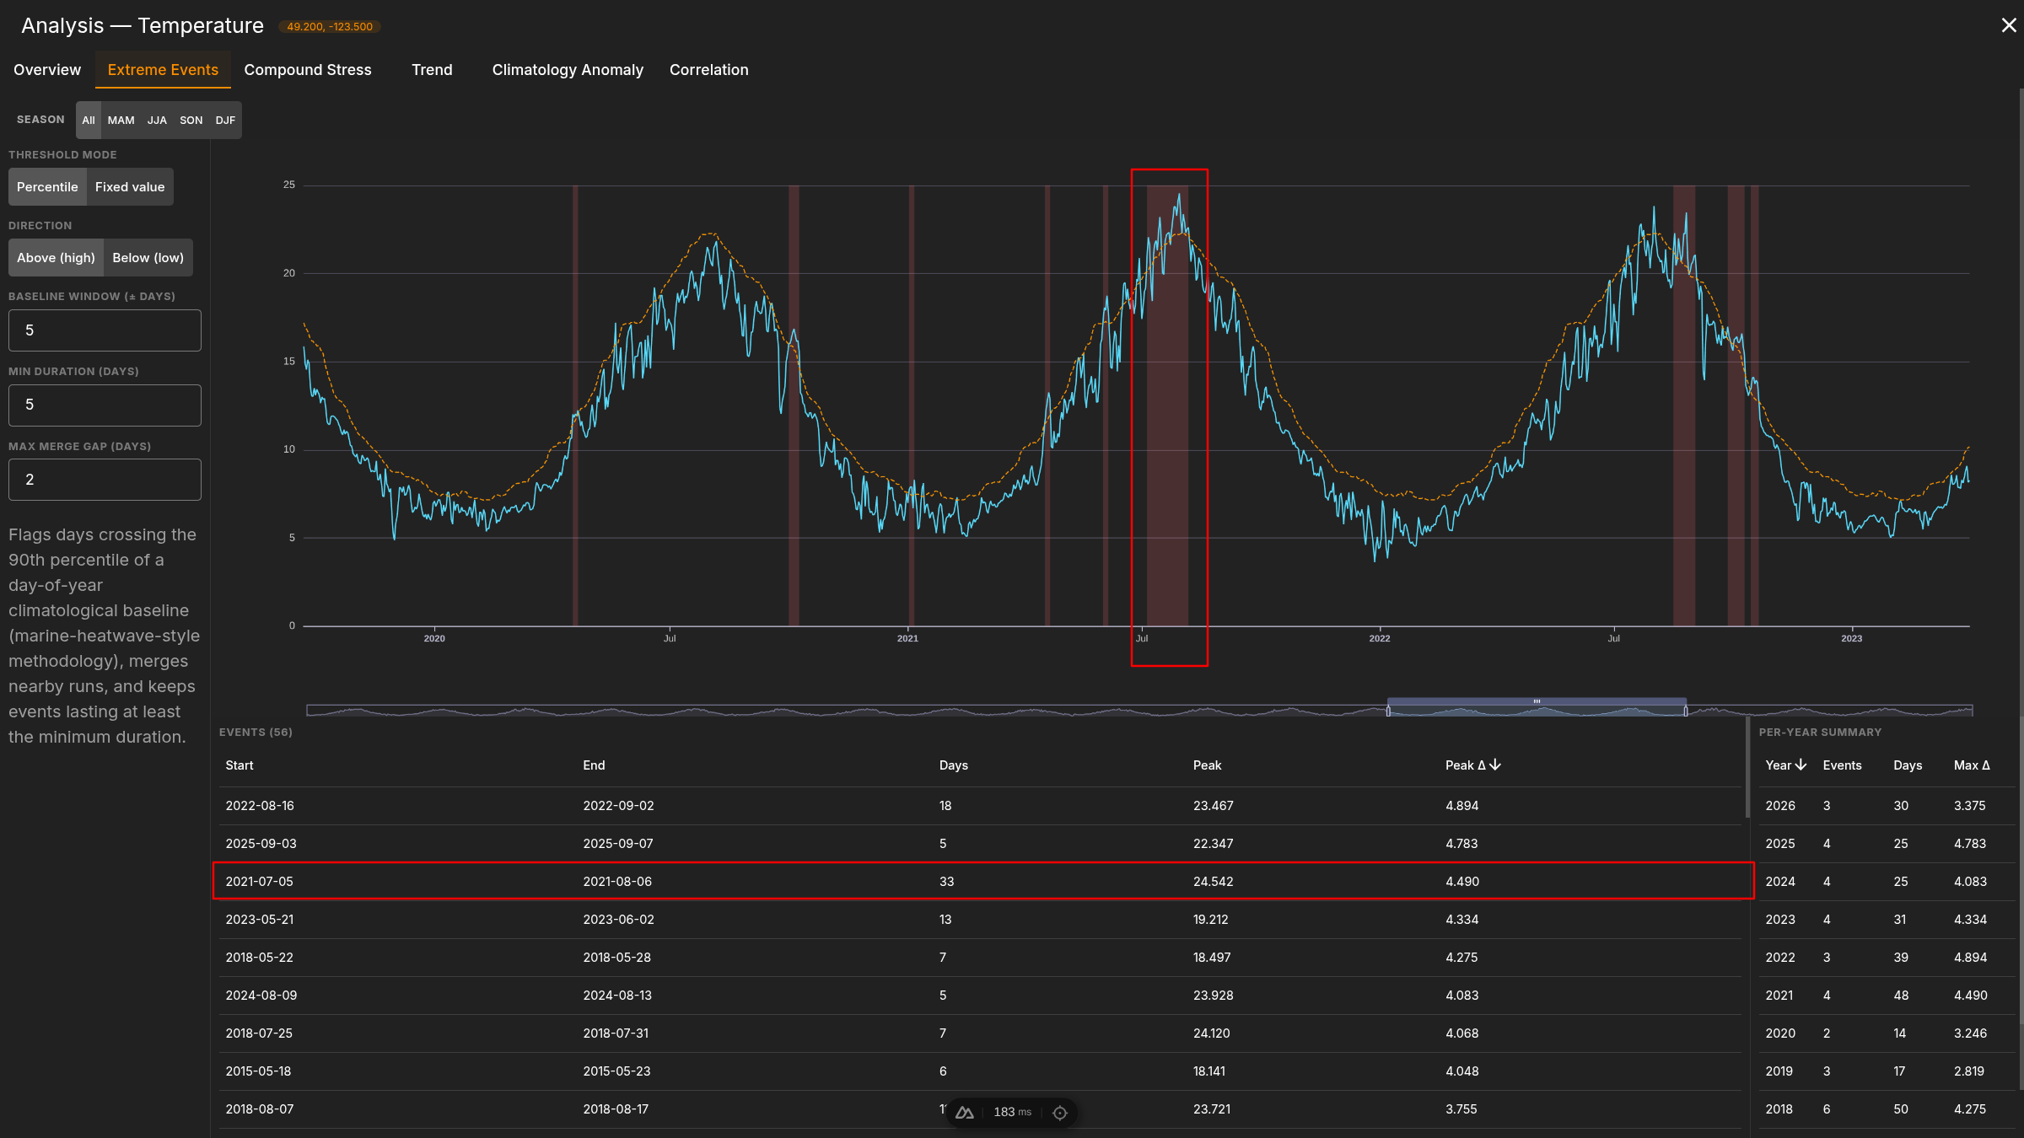Sort events by Peak column

[1207, 765]
